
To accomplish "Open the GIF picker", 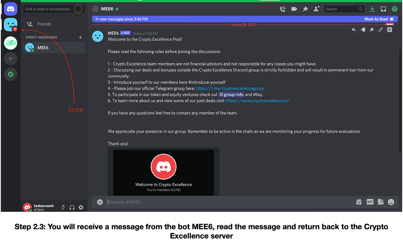I will pyautogui.click(x=370, y=202).
